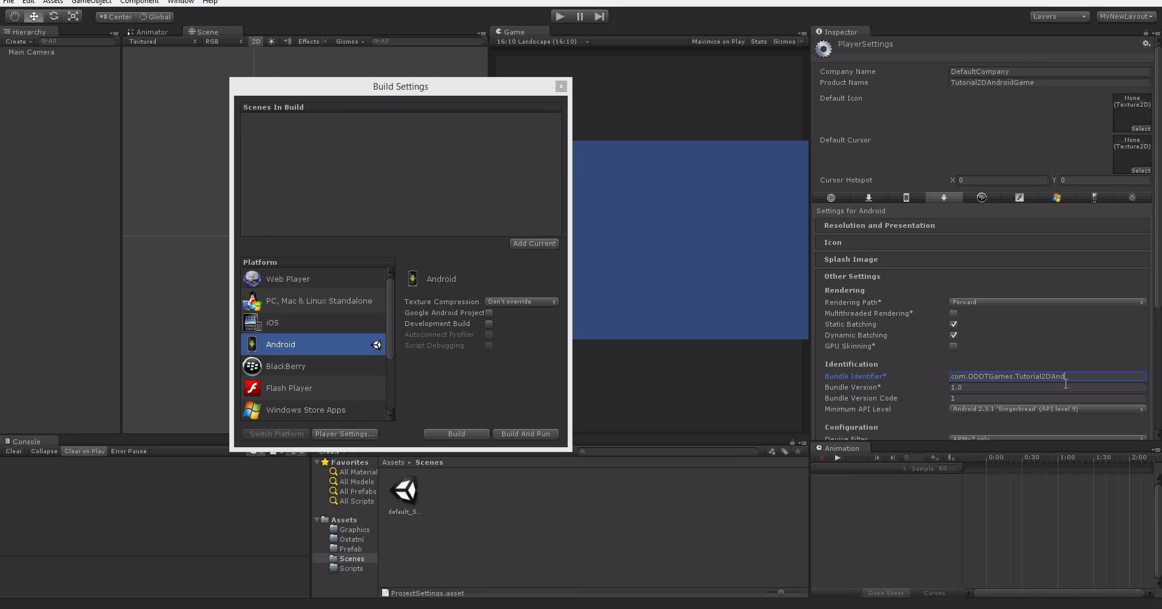1162x609 pixels.
Task: Select the Hand tool in toolbar
Action: [x=14, y=16]
